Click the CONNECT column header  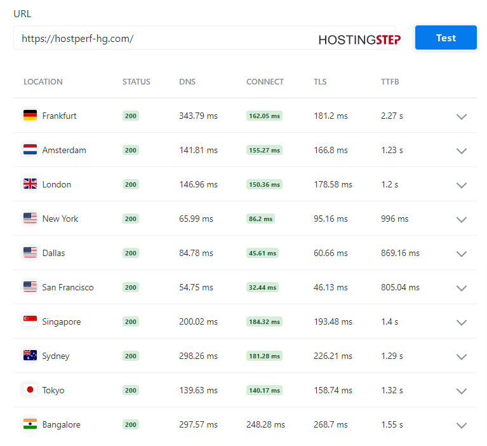[265, 82]
